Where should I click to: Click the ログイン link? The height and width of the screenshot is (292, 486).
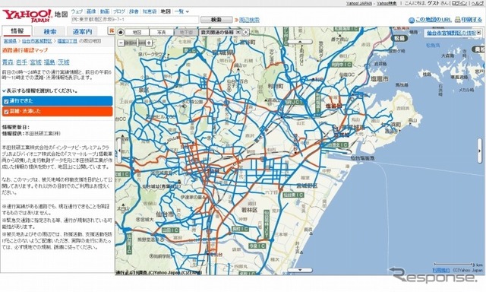[x=459, y=3]
